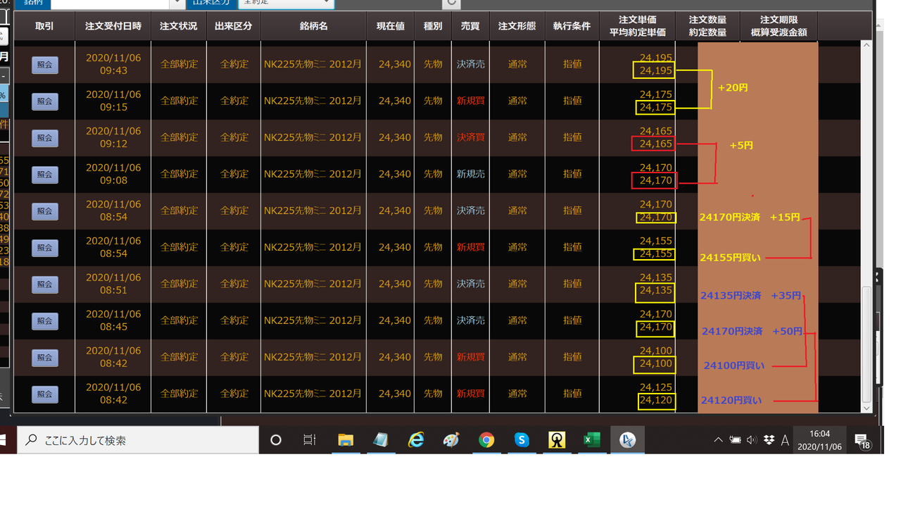Select current price 24,340 in the 09:43 row
This screenshot has width=901, height=507.
(394, 64)
